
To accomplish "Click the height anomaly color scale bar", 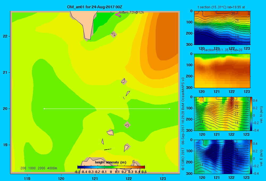I will click(111, 167).
